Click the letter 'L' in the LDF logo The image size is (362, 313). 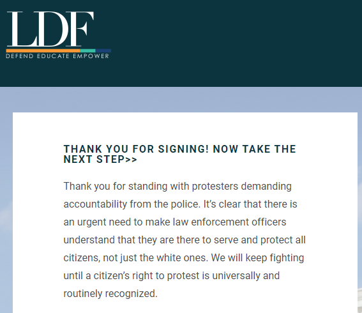click(x=22, y=29)
